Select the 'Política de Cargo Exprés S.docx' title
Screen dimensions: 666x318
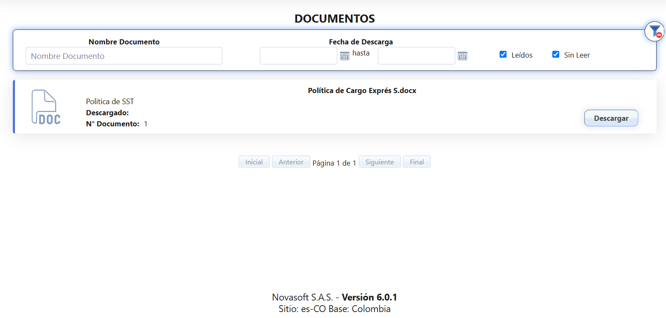pos(362,90)
